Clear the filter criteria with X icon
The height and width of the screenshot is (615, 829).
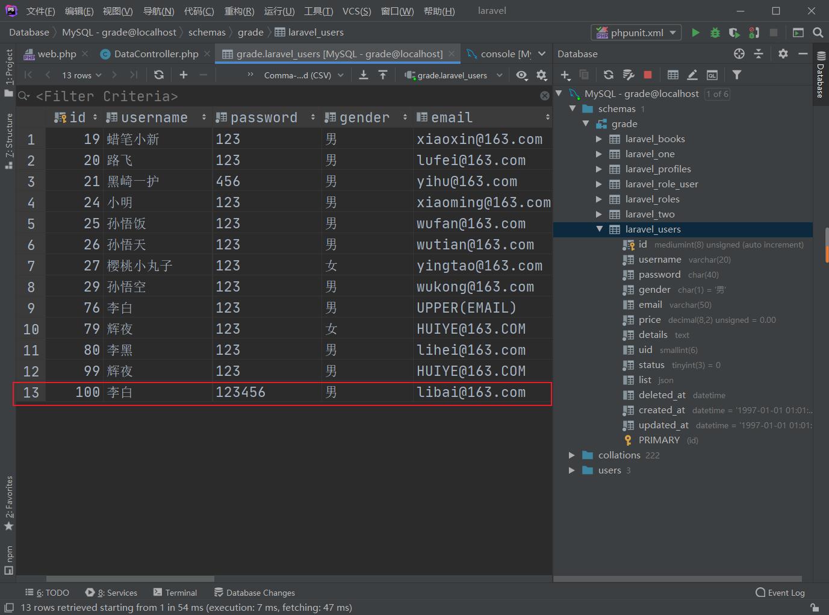pos(545,96)
